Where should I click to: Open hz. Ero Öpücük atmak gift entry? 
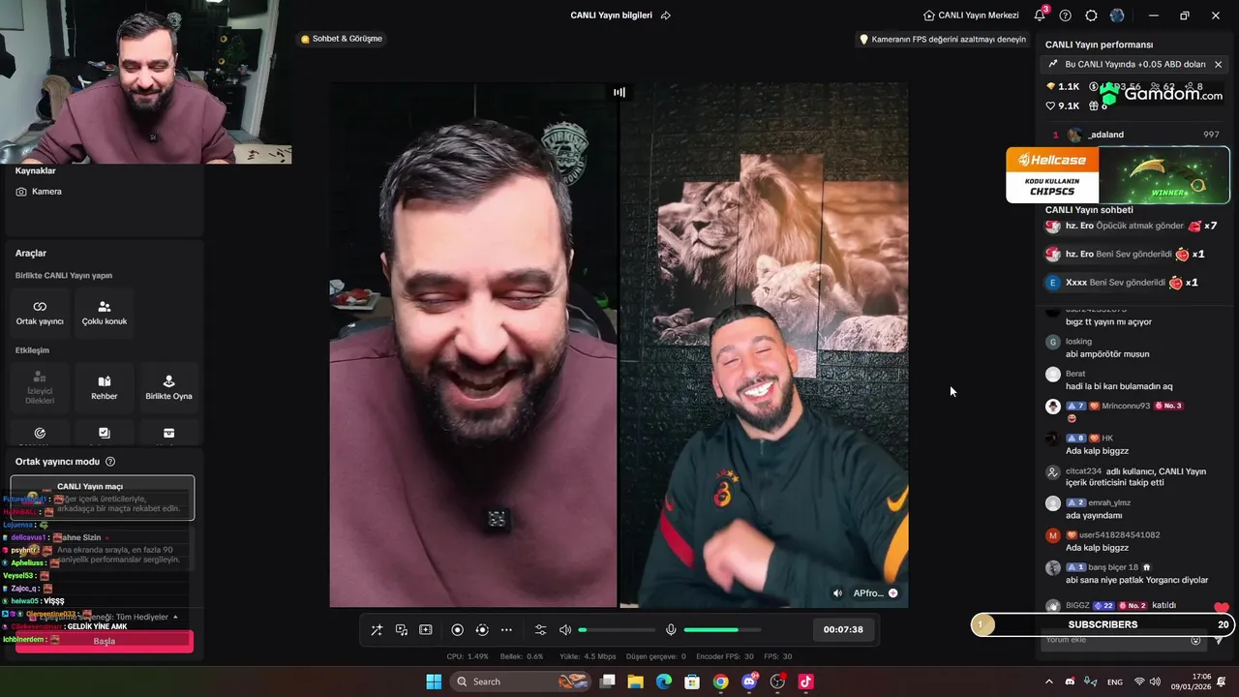(x=1133, y=226)
